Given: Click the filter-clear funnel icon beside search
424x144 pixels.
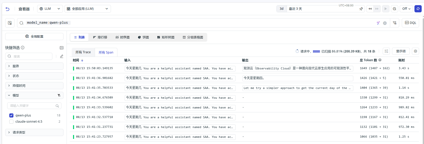Looking at the screenshot, I should pos(395,23).
